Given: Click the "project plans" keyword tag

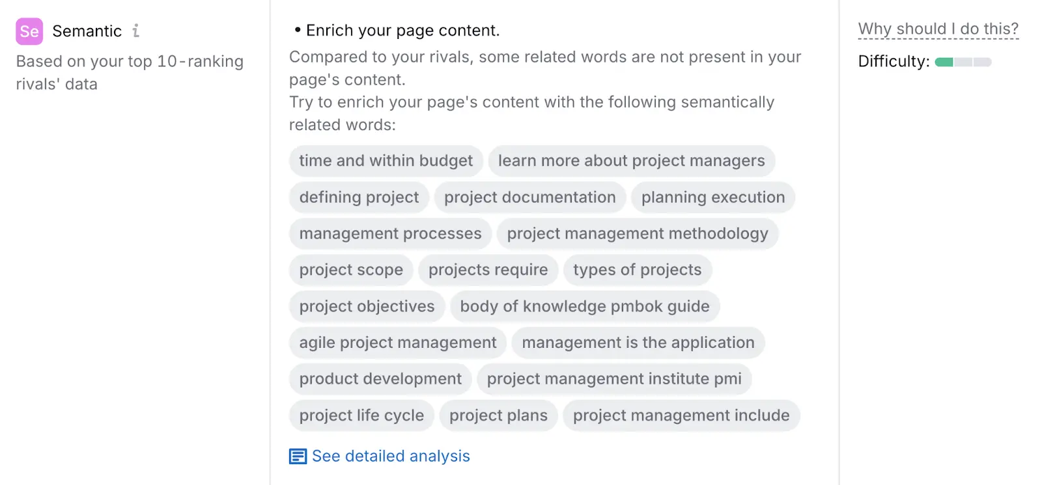Looking at the screenshot, I should point(498,415).
